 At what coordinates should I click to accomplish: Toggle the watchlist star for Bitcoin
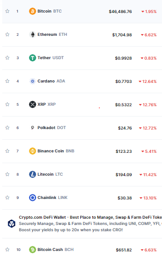7,11
